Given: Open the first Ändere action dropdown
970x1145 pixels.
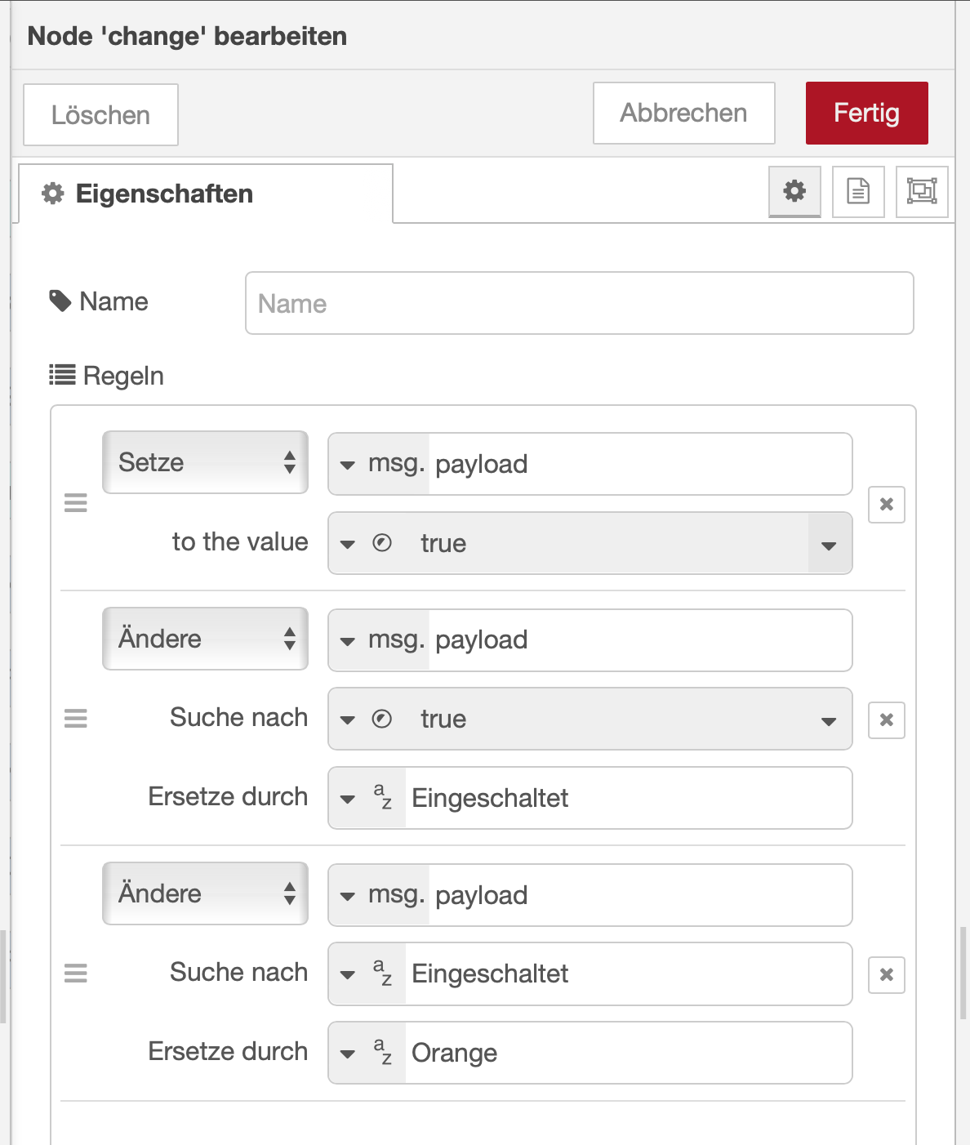Looking at the screenshot, I should [205, 639].
